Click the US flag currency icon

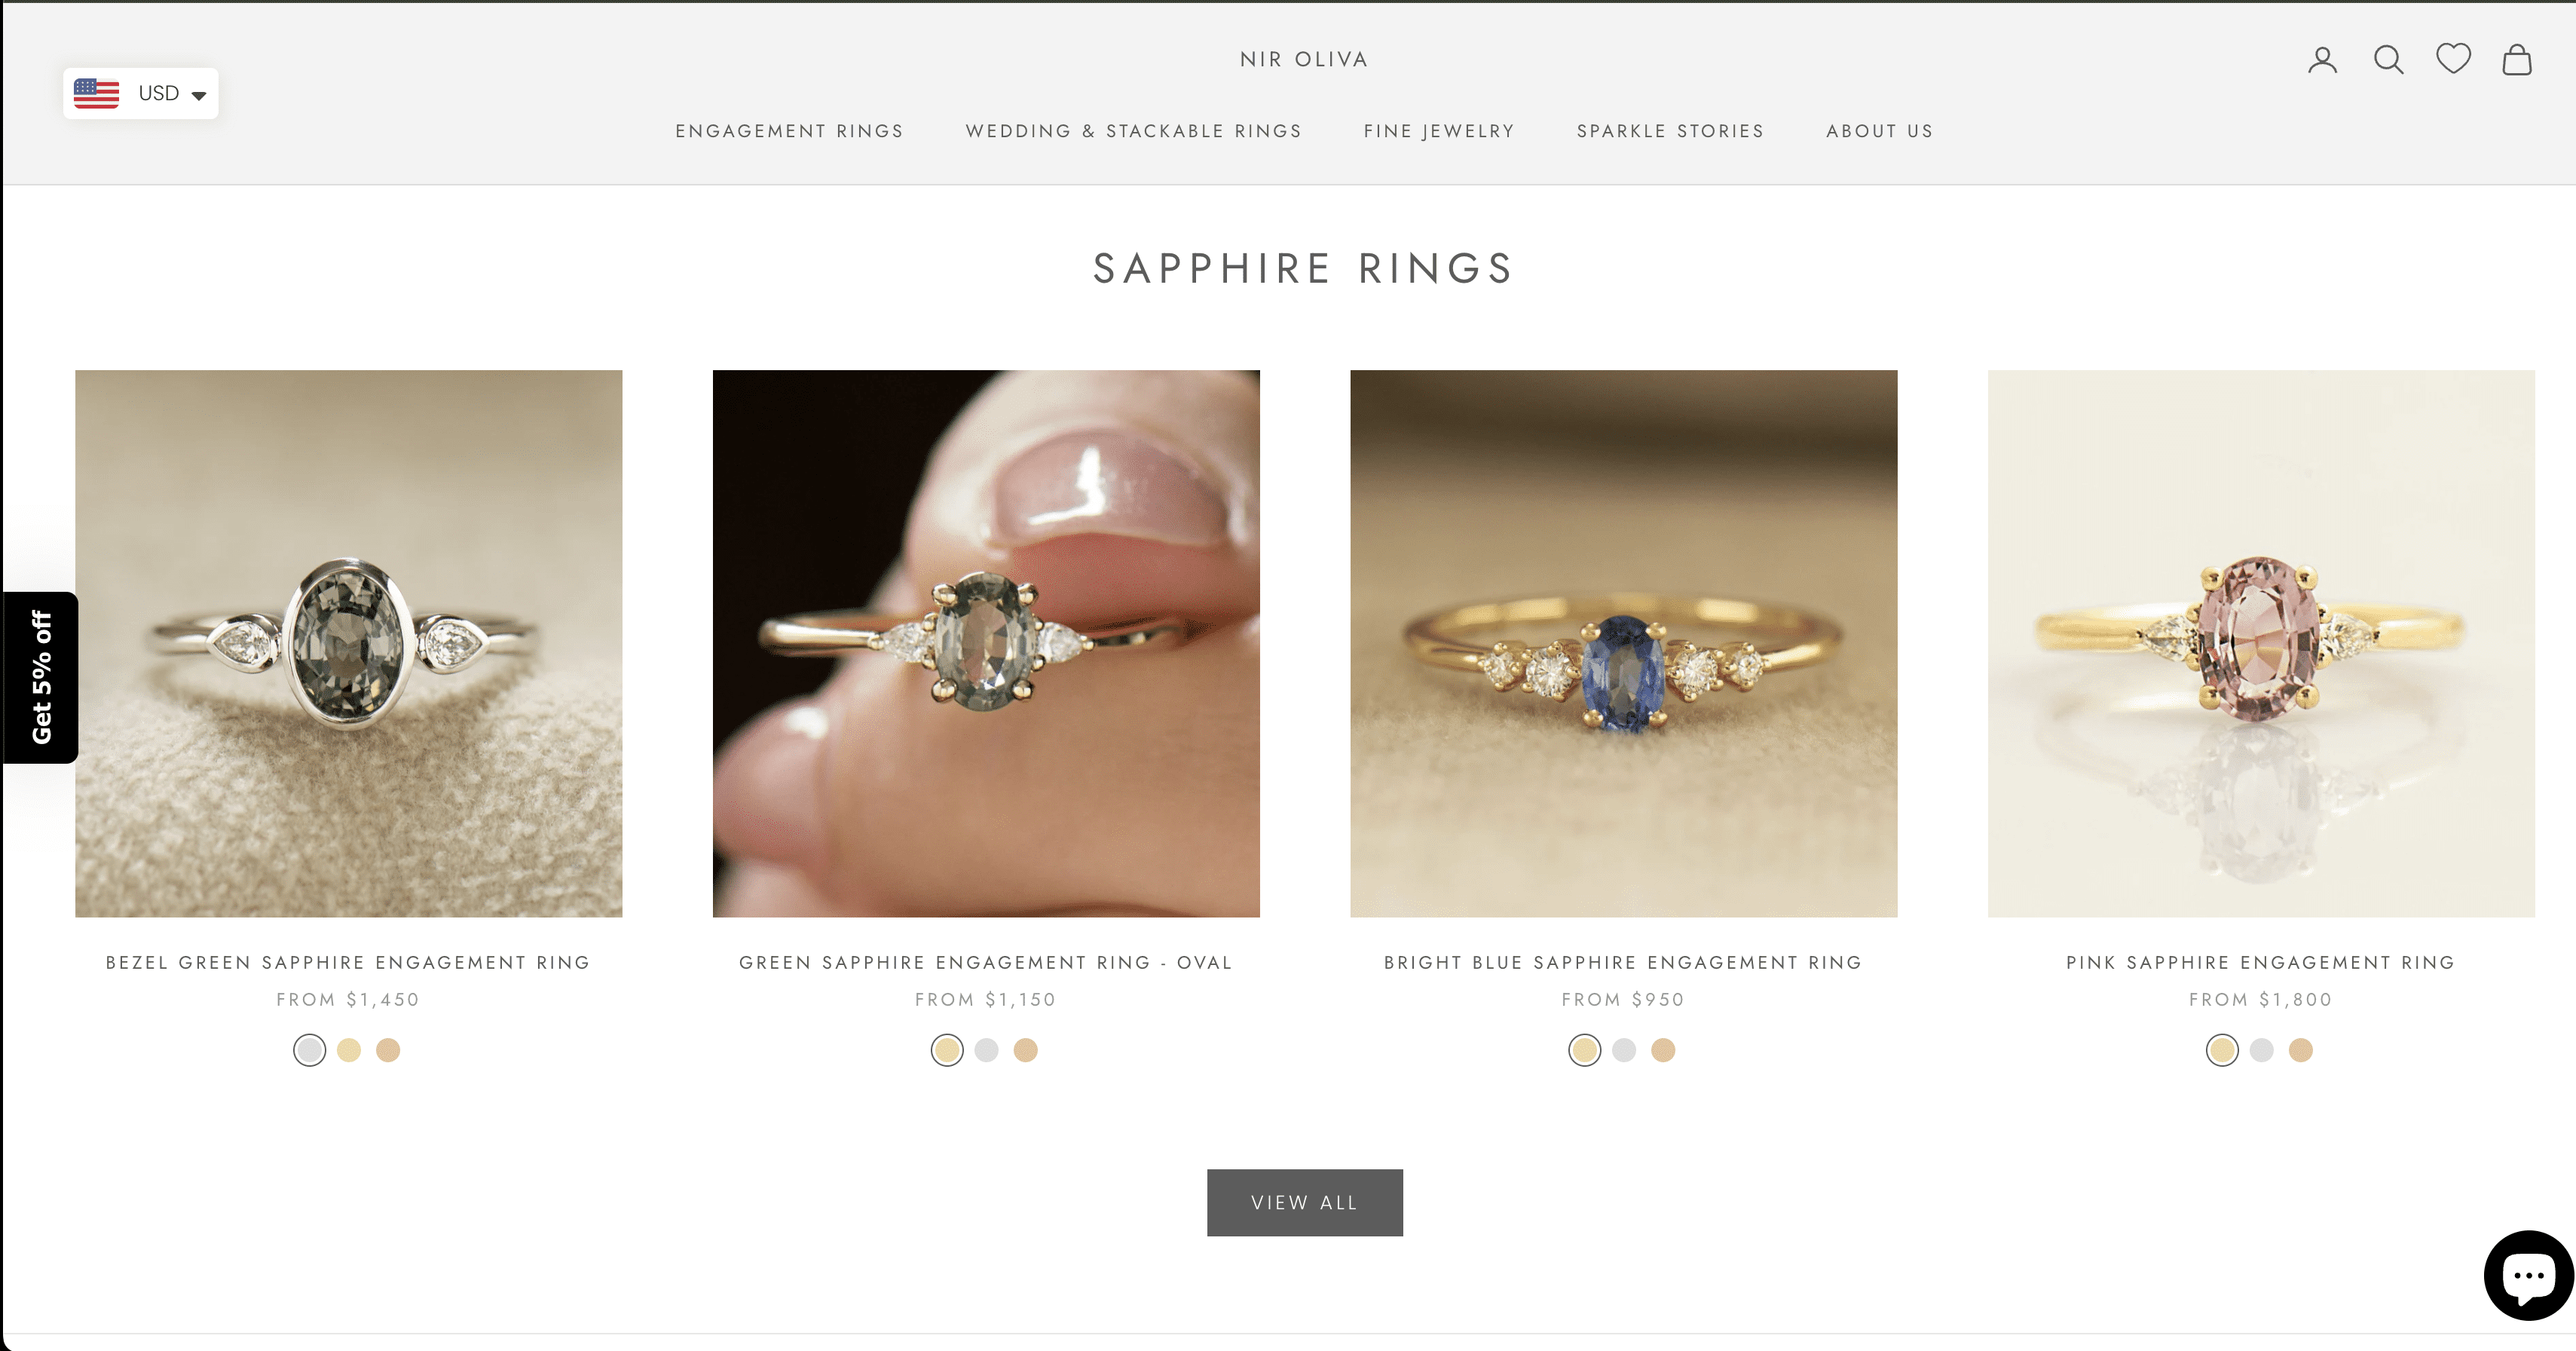(x=97, y=93)
